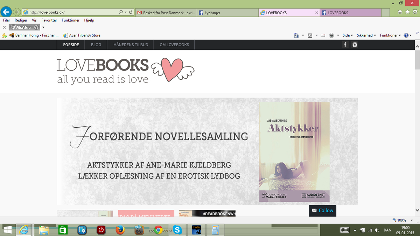The height and width of the screenshot is (236, 420).
Task: Close the active LOVEBOOKS tab
Action: click(x=317, y=13)
